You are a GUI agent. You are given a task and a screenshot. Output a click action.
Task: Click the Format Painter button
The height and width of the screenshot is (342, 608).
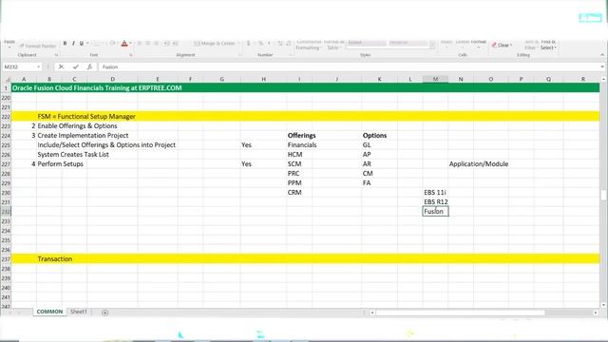pos(38,46)
